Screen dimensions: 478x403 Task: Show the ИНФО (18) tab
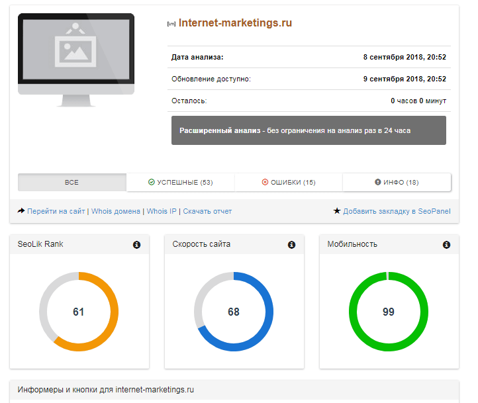click(397, 183)
